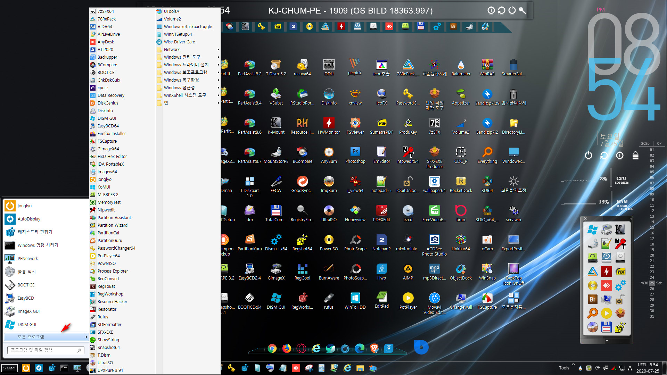Expand the Windows 접근성 submenu
The height and width of the screenshot is (375, 667).
coord(188,88)
